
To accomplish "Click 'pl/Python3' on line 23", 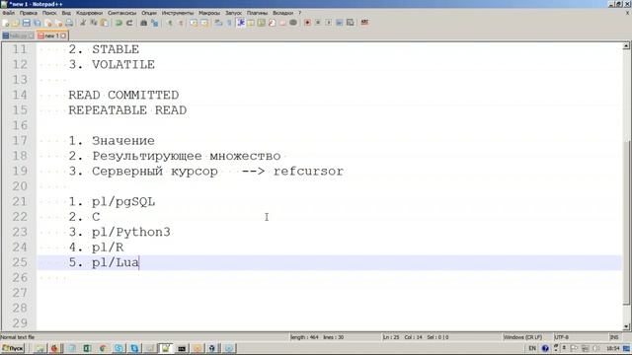I will (131, 232).
